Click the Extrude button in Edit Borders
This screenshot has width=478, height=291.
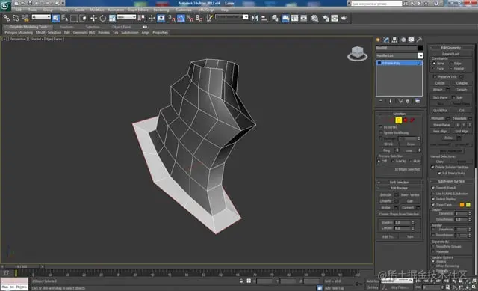(x=385, y=194)
